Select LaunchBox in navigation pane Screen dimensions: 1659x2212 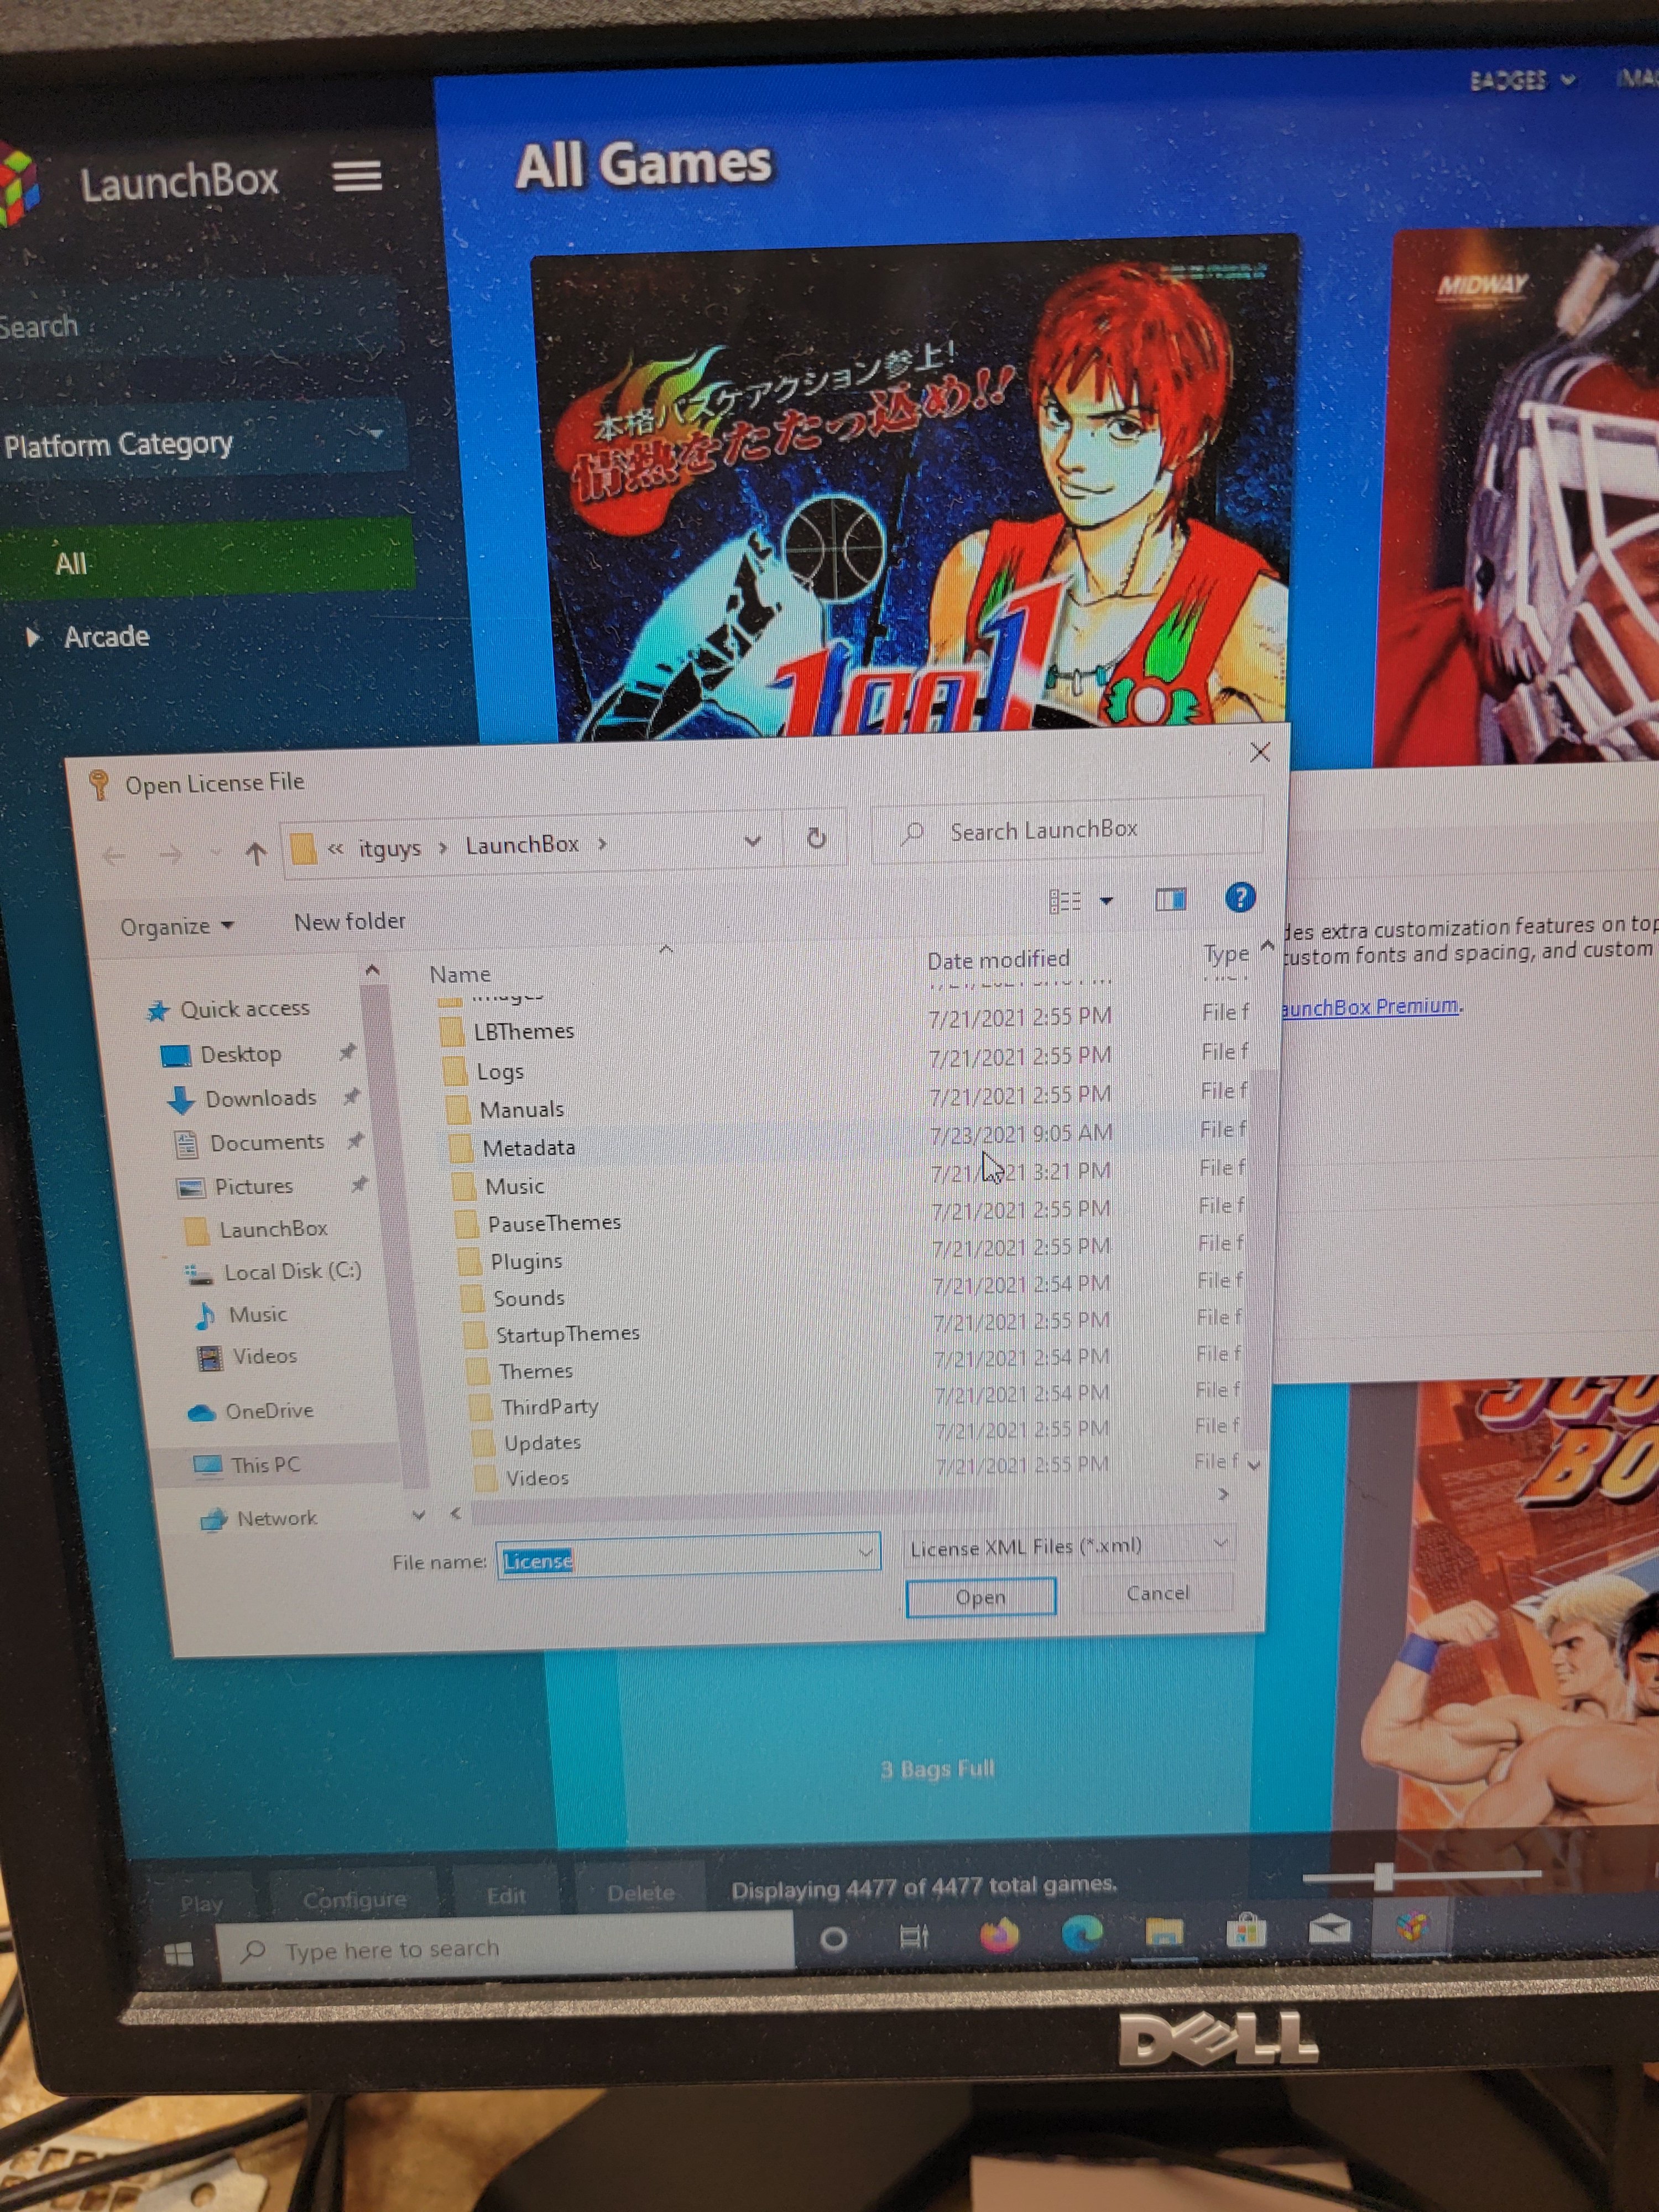pos(273,1229)
